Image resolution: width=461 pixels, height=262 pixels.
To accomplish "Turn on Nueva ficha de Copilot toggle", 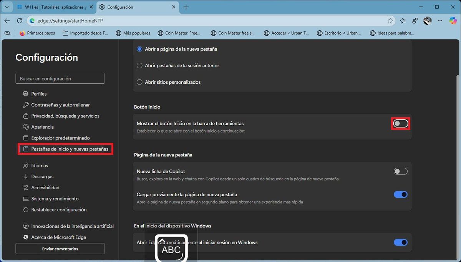I will 400,171.
